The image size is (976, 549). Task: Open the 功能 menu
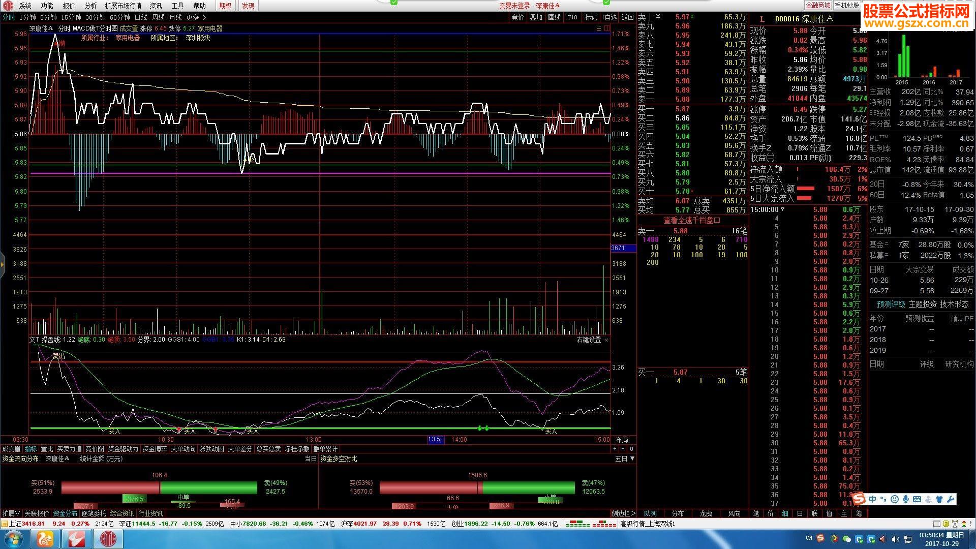click(x=47, y=6)
